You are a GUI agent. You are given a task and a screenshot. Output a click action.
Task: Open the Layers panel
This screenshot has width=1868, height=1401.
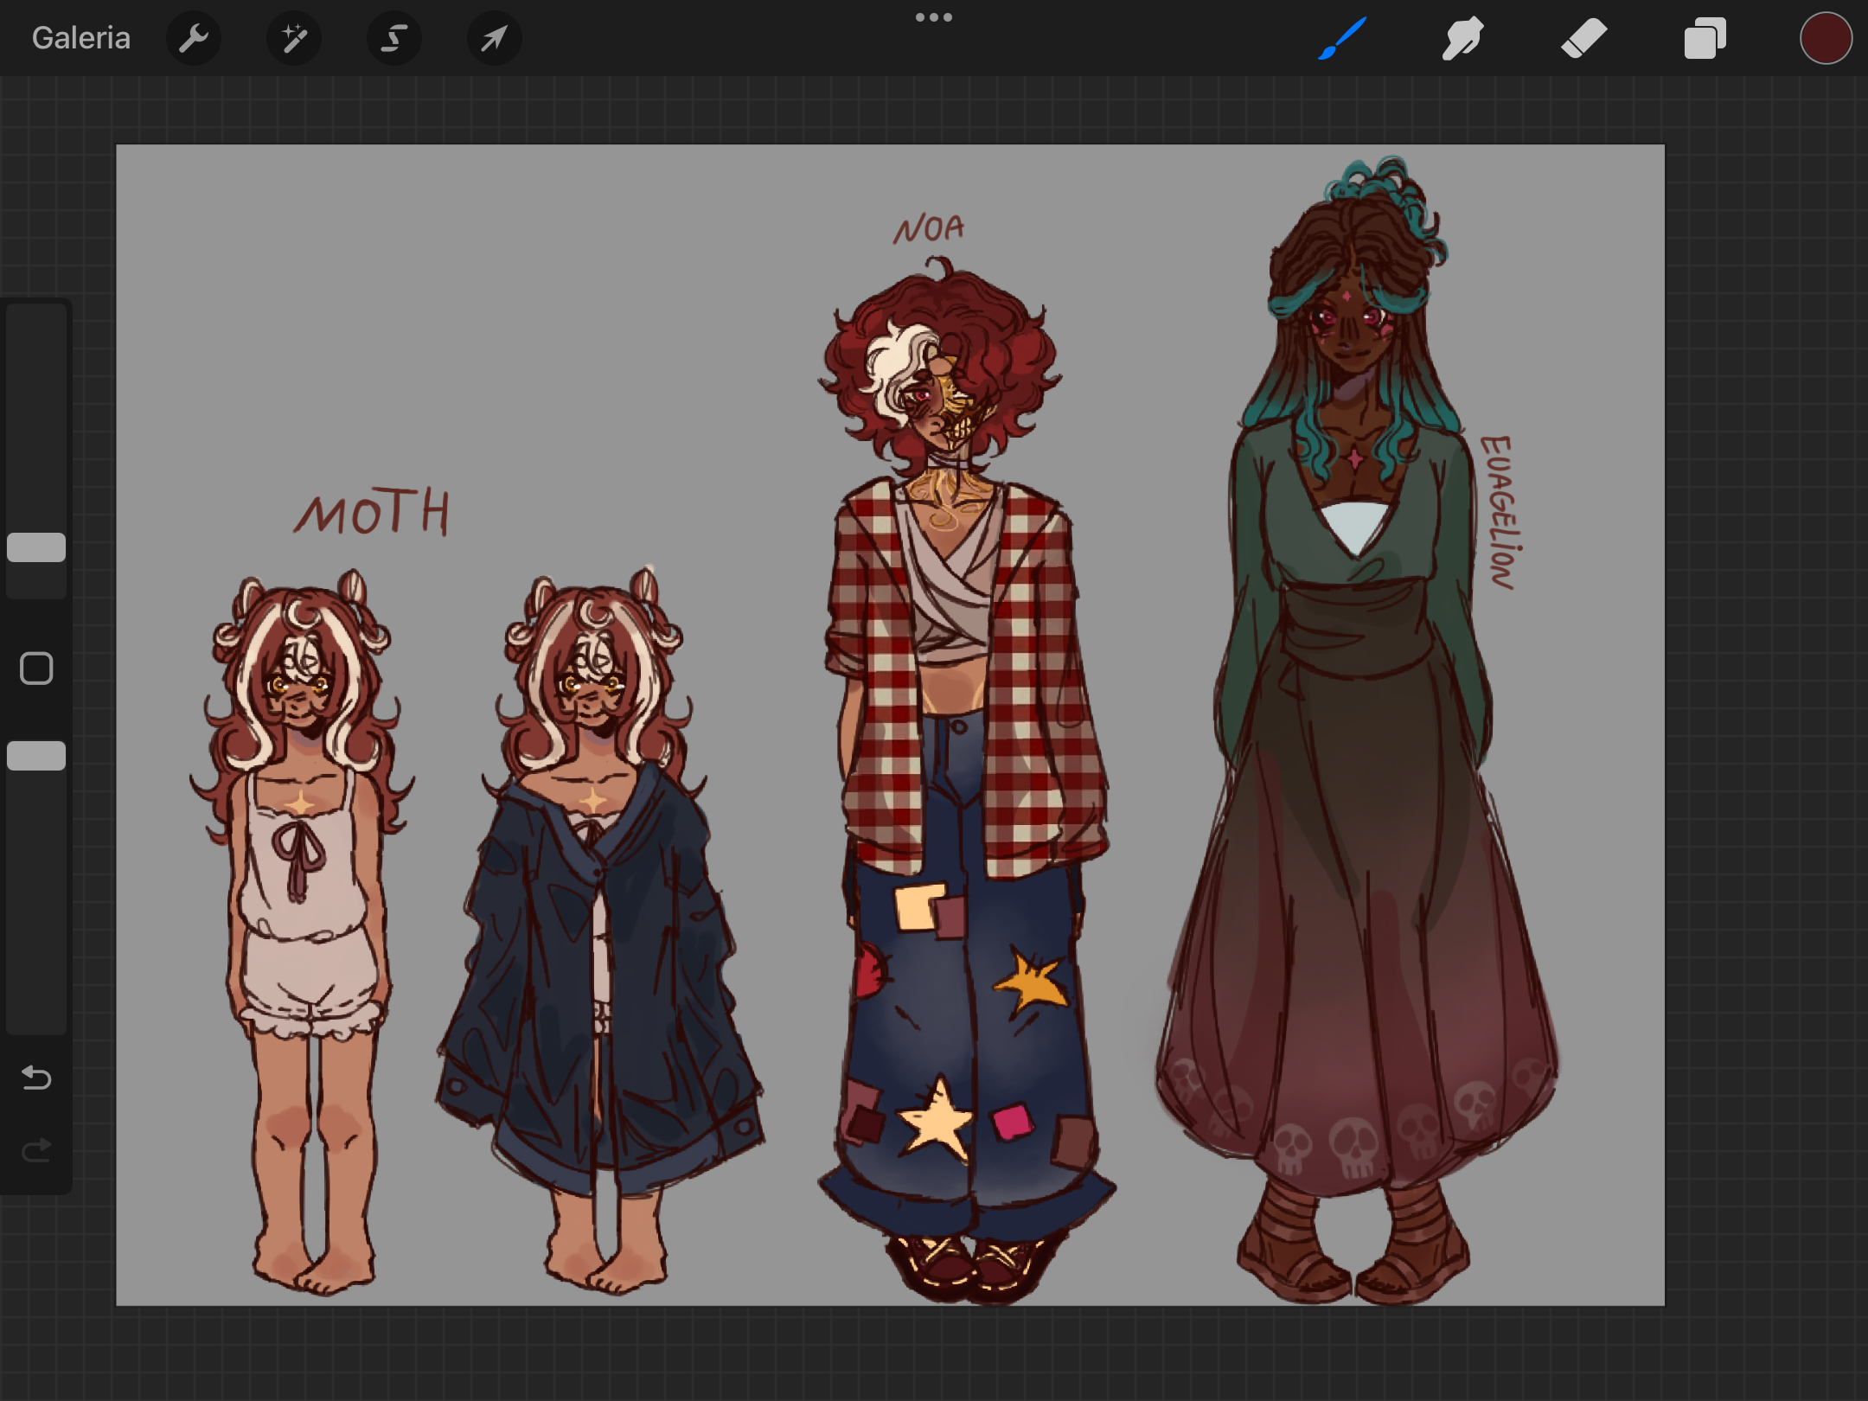click(1705, 38)
